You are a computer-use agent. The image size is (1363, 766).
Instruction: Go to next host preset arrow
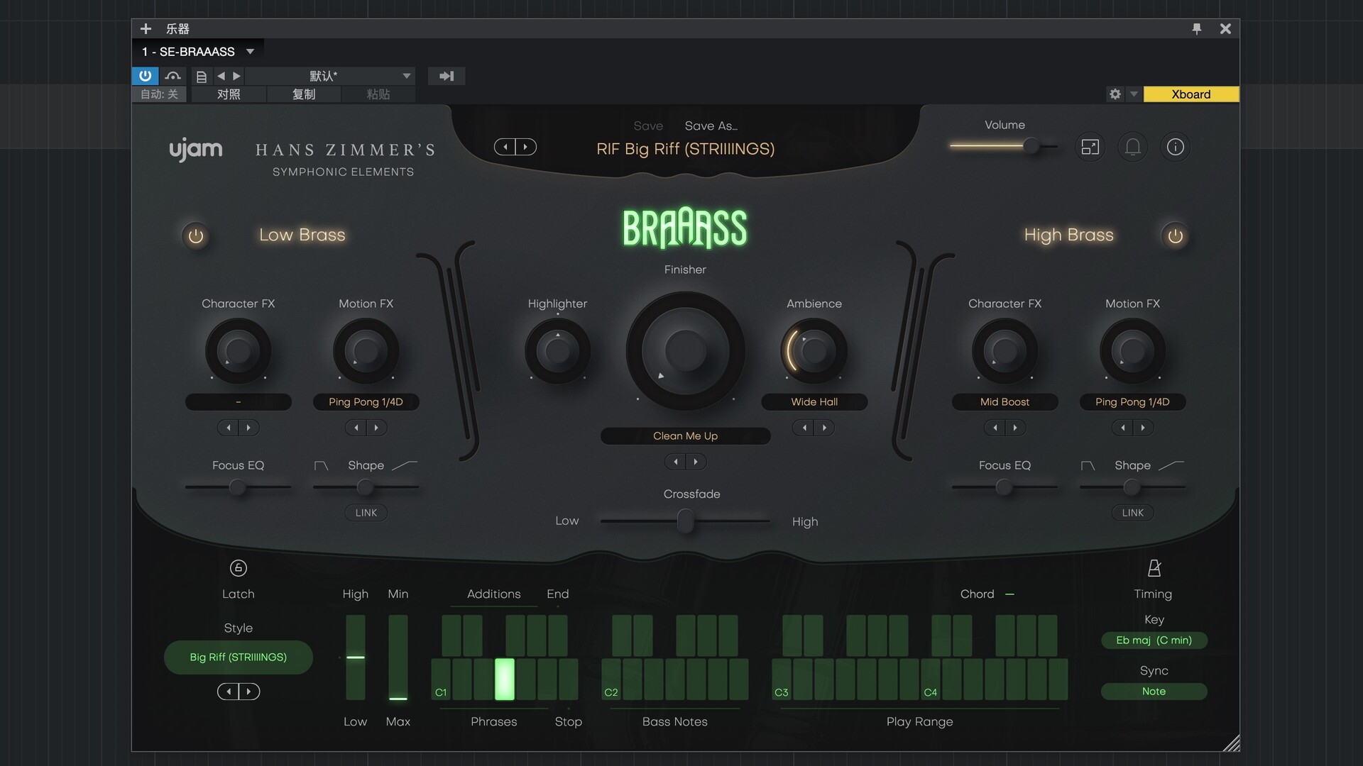pyautogui.click(x=237, y=76)
